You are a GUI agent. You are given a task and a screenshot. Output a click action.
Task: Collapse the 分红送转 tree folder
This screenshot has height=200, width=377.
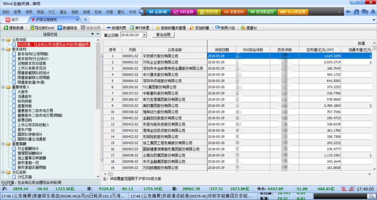(x=3, y=172)
